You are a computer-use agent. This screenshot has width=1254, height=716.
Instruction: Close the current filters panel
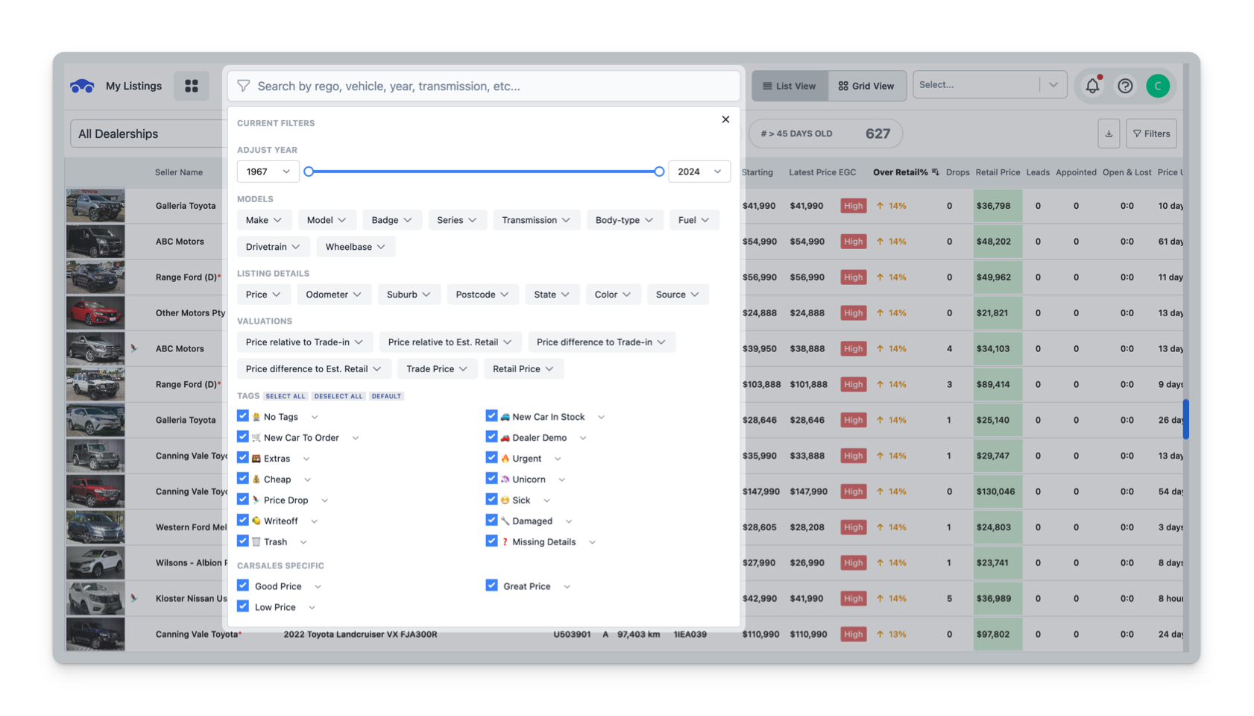(x=725, y=119)
